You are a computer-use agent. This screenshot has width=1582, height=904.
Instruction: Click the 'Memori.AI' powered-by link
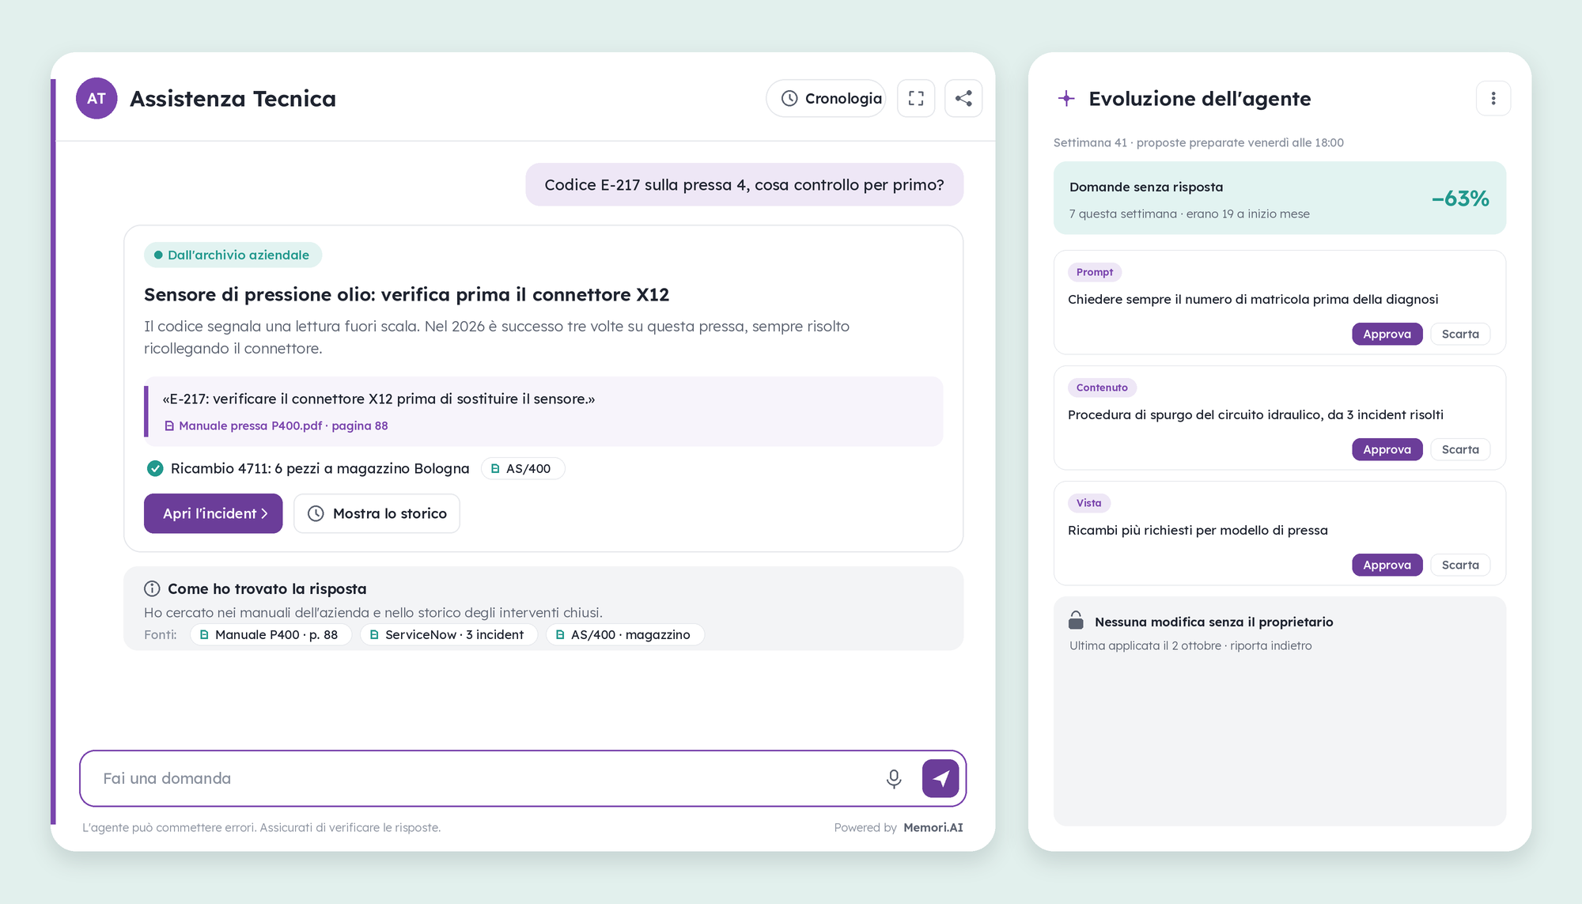pyautogui.click(x=933, y=827)
